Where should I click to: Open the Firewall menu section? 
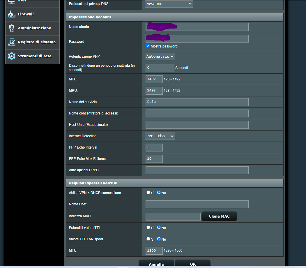pos(32,15)
